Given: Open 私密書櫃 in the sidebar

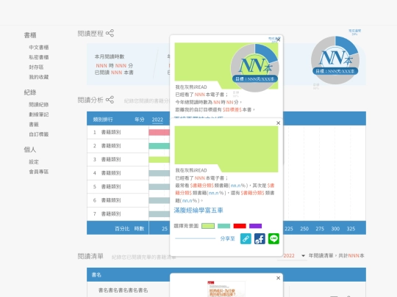Looking at the screenshot, I should coord(39,57).
